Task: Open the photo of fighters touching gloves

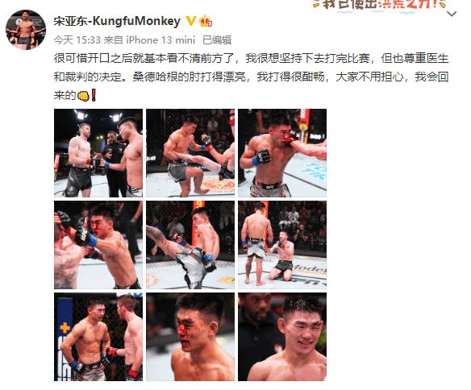Action: click(x=98, y=337)
